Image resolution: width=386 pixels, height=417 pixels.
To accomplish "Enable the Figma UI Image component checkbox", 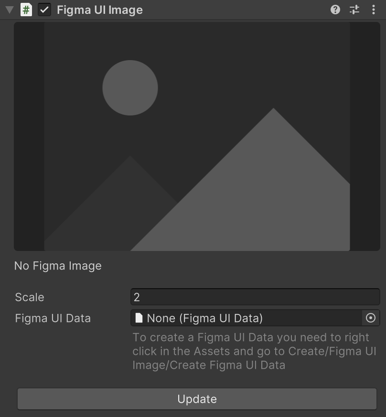I will (45, 10).
